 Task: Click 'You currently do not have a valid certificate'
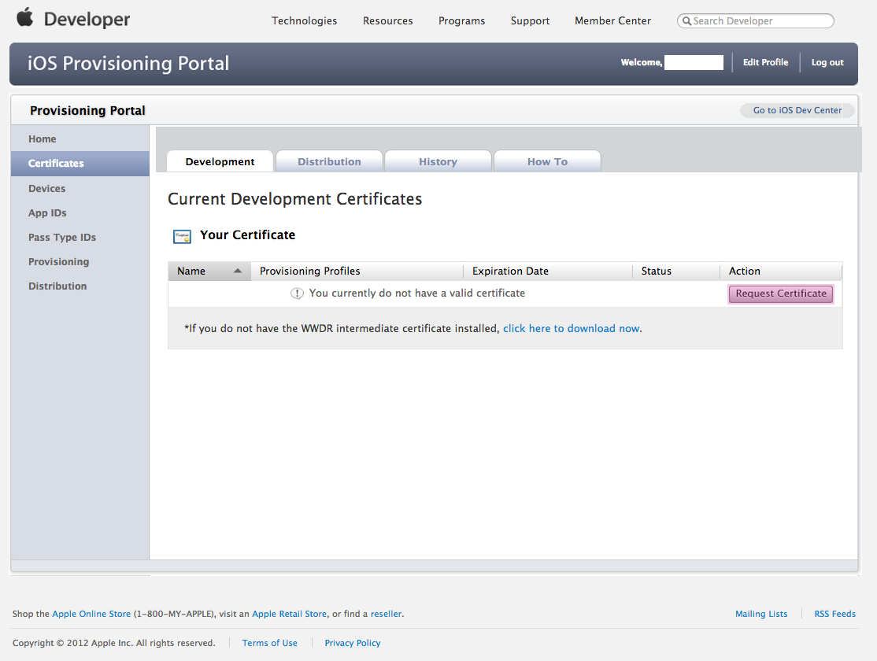417,293
